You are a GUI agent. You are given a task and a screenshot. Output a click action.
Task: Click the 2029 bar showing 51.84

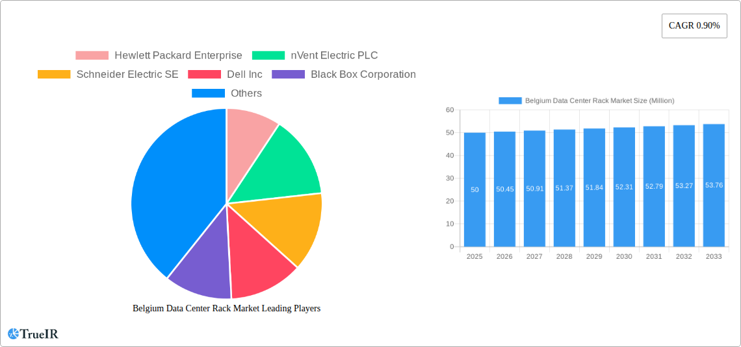coord(595,187)
